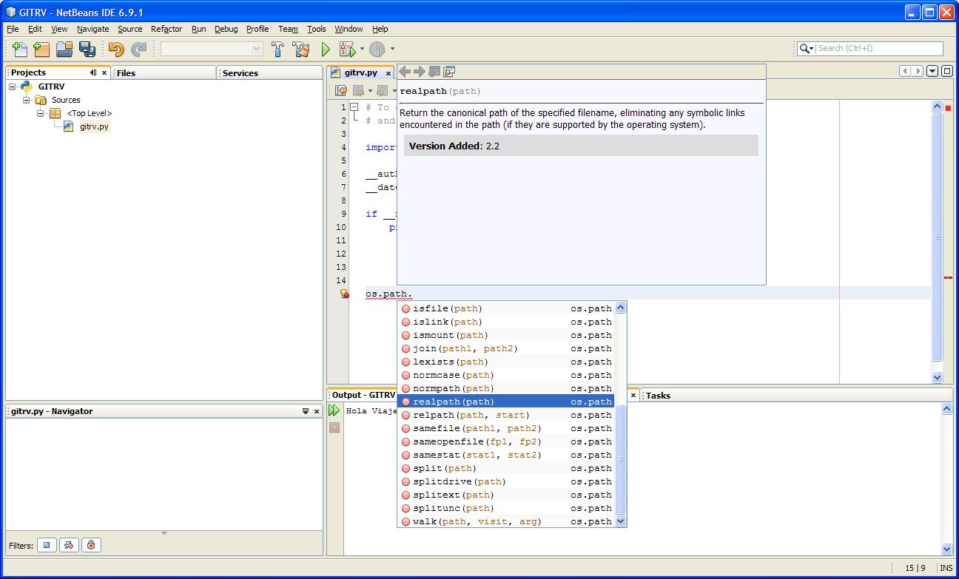Click the Redo arrow icon
The width and height of the screenshot is (959, 579).
tap(138, 50)
